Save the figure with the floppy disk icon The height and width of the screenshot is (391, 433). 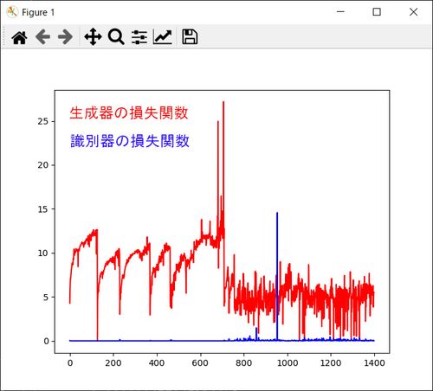coord(190,37)
